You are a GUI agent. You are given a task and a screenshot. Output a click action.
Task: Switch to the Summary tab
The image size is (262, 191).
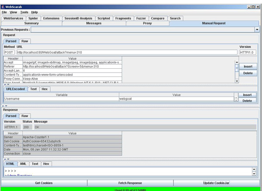click(31, 23)
